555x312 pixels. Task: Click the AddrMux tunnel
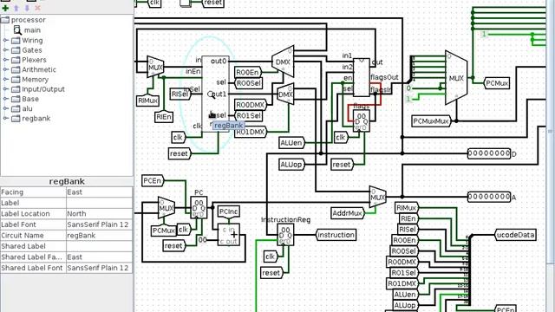click(347, 213)
